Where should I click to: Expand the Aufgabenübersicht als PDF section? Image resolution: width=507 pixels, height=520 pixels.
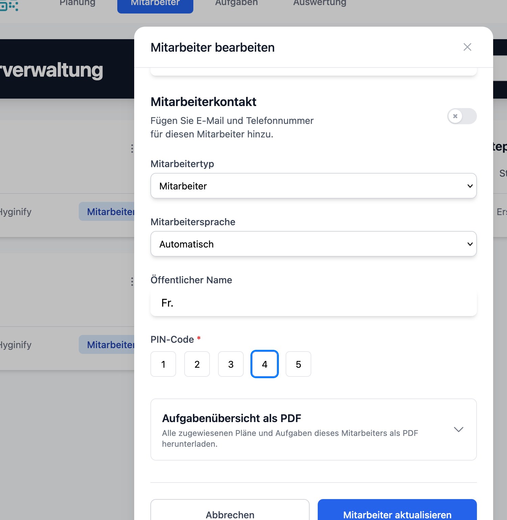pyautogui.click(x=458, y=430)
